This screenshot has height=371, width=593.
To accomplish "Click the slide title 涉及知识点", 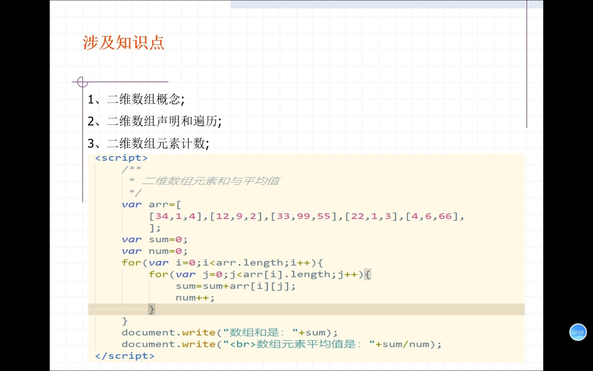I will (x=124, y=43).
